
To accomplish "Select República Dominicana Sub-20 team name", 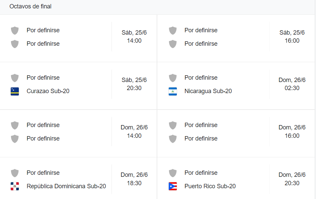I will 66,186.
